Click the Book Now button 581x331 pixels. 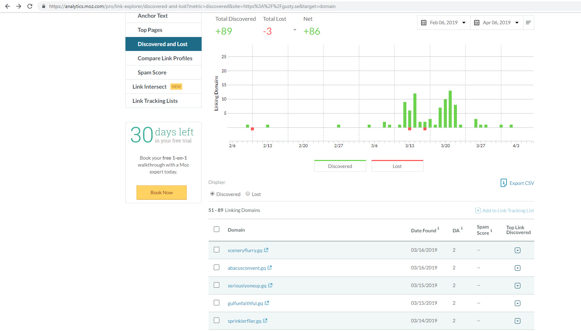point(161,193)
